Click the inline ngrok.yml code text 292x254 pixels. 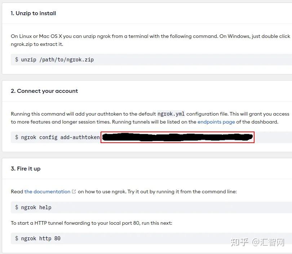tap(171, 114)
